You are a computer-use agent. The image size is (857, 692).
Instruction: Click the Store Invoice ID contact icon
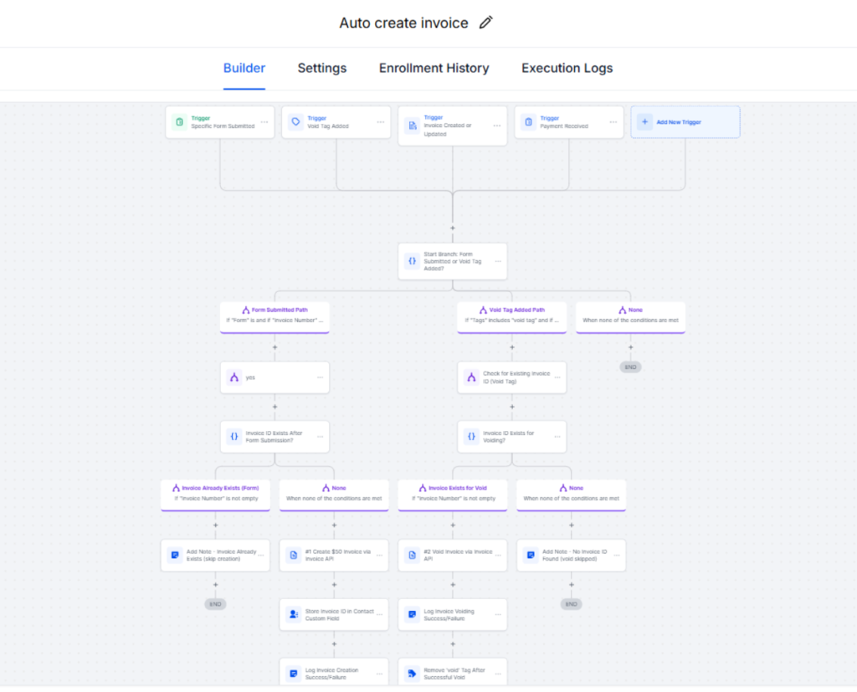click(x=293, y=614)
